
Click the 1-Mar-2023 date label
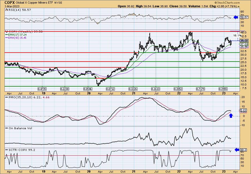[12, 6]
